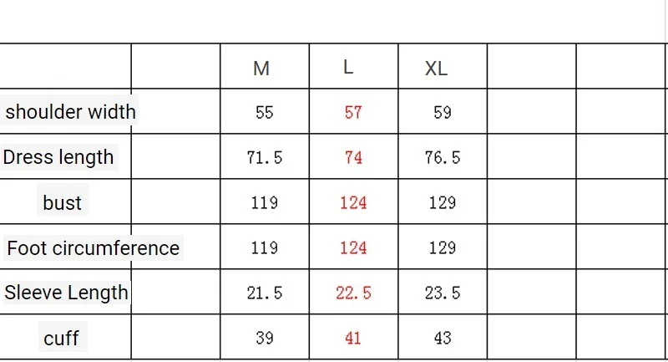Select the 23.5 sleeve length cell
The image size is (668, 362).
pyautogui.click(x=443, y=293)
